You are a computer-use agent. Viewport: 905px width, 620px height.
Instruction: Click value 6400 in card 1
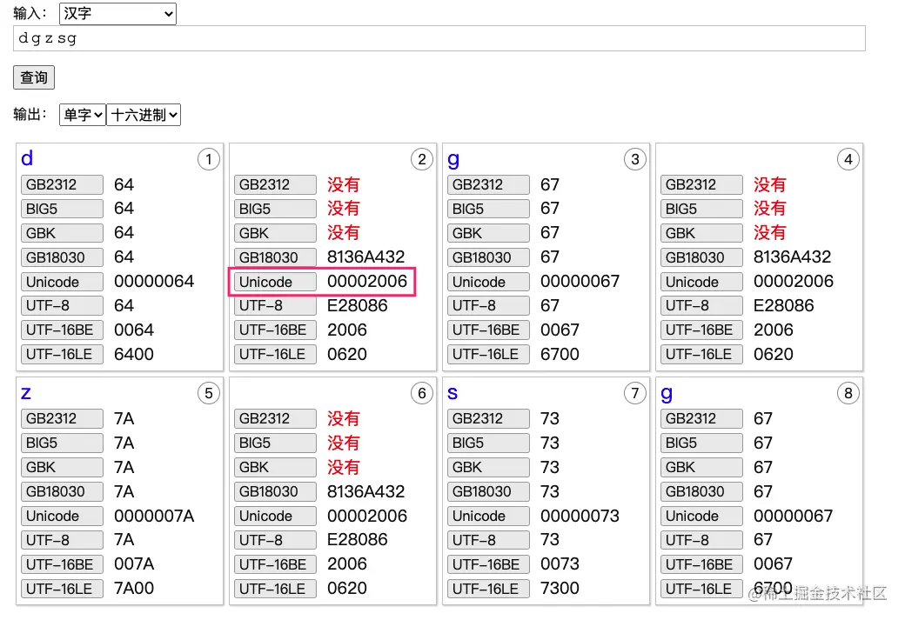[134, 354]
